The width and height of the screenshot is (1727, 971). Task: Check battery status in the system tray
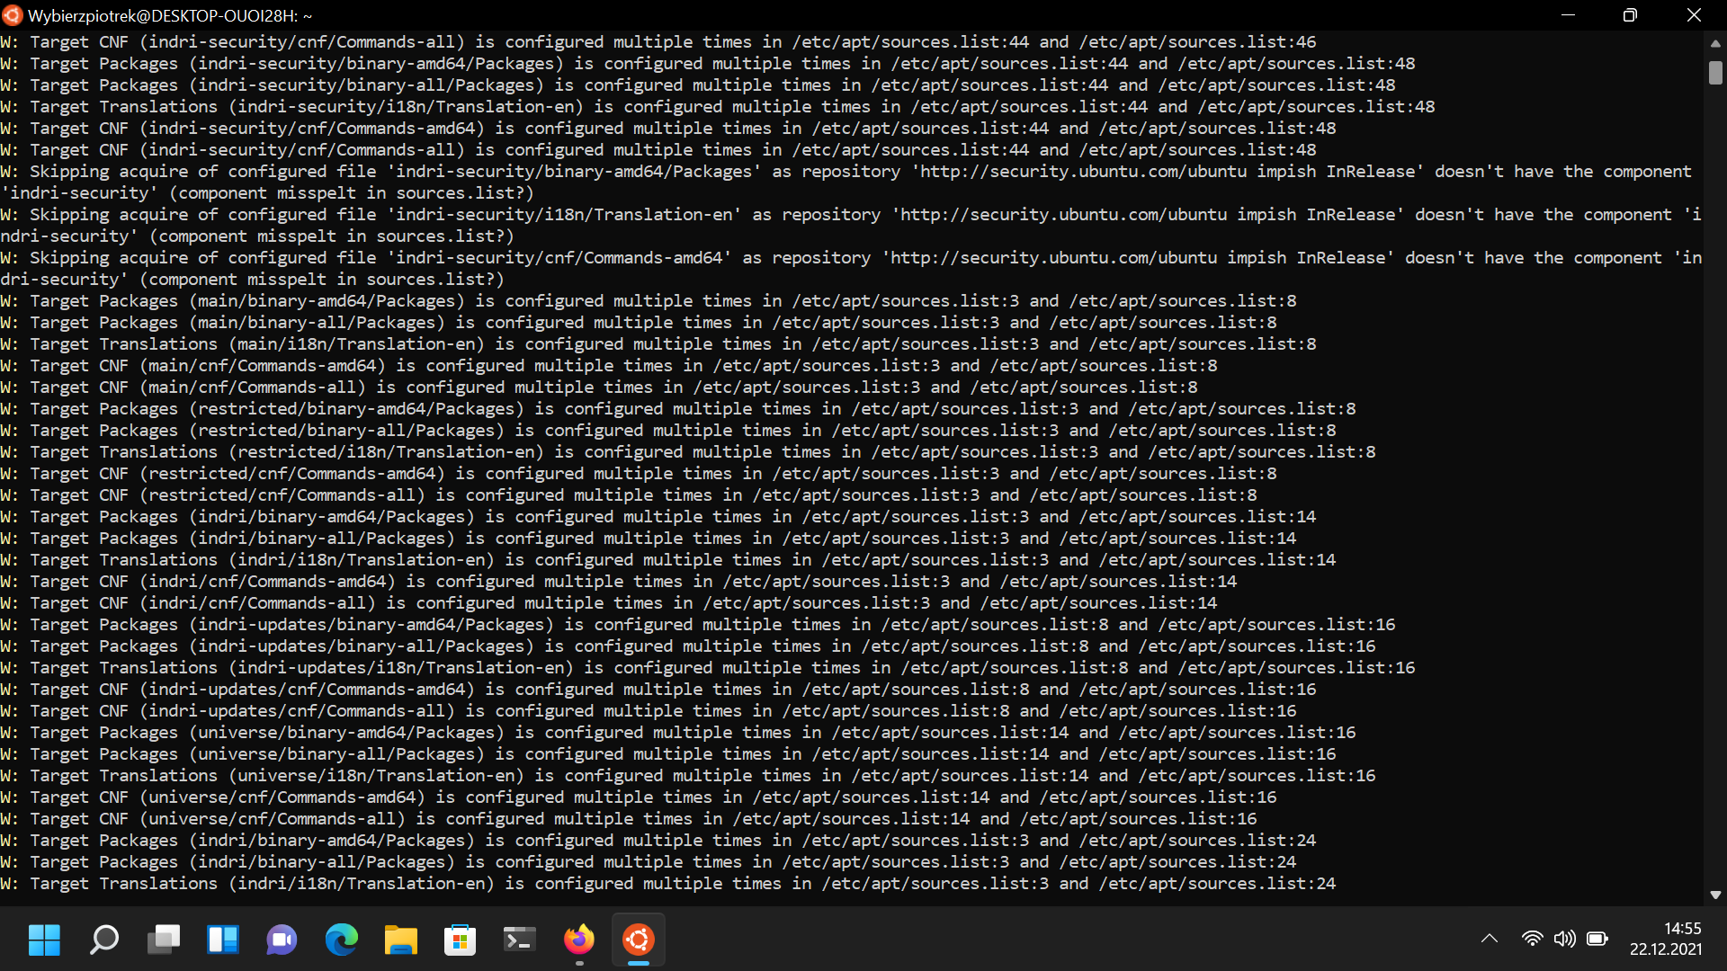click(x=1598, y=939)
